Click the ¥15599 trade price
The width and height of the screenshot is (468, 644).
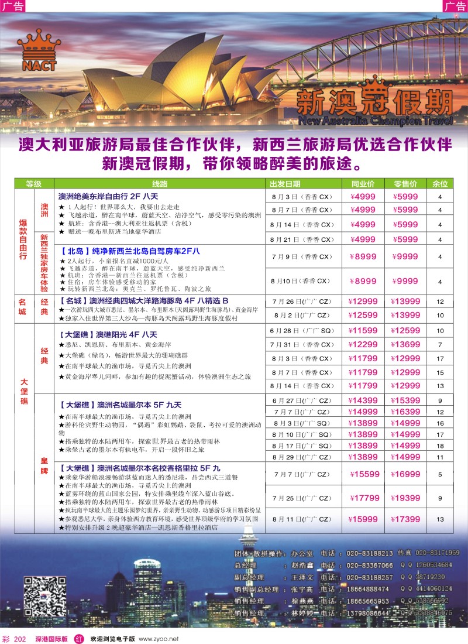(x=364, y=474)
